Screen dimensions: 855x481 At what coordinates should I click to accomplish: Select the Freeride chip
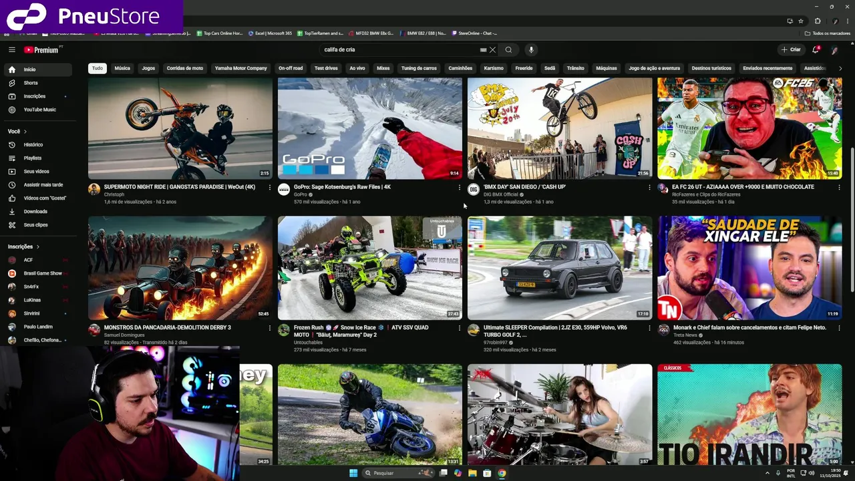click(x=524, y=68)
